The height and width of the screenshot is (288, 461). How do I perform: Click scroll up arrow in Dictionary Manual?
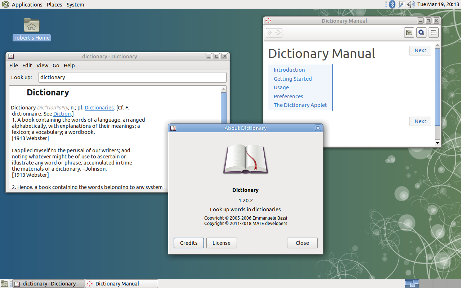pyautogui.click(x=438, y=45)
